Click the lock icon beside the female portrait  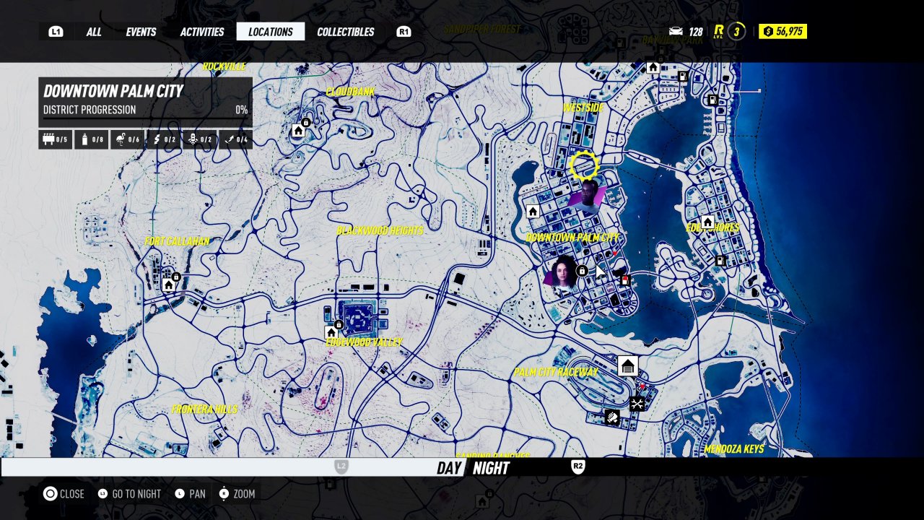(582, 272)
